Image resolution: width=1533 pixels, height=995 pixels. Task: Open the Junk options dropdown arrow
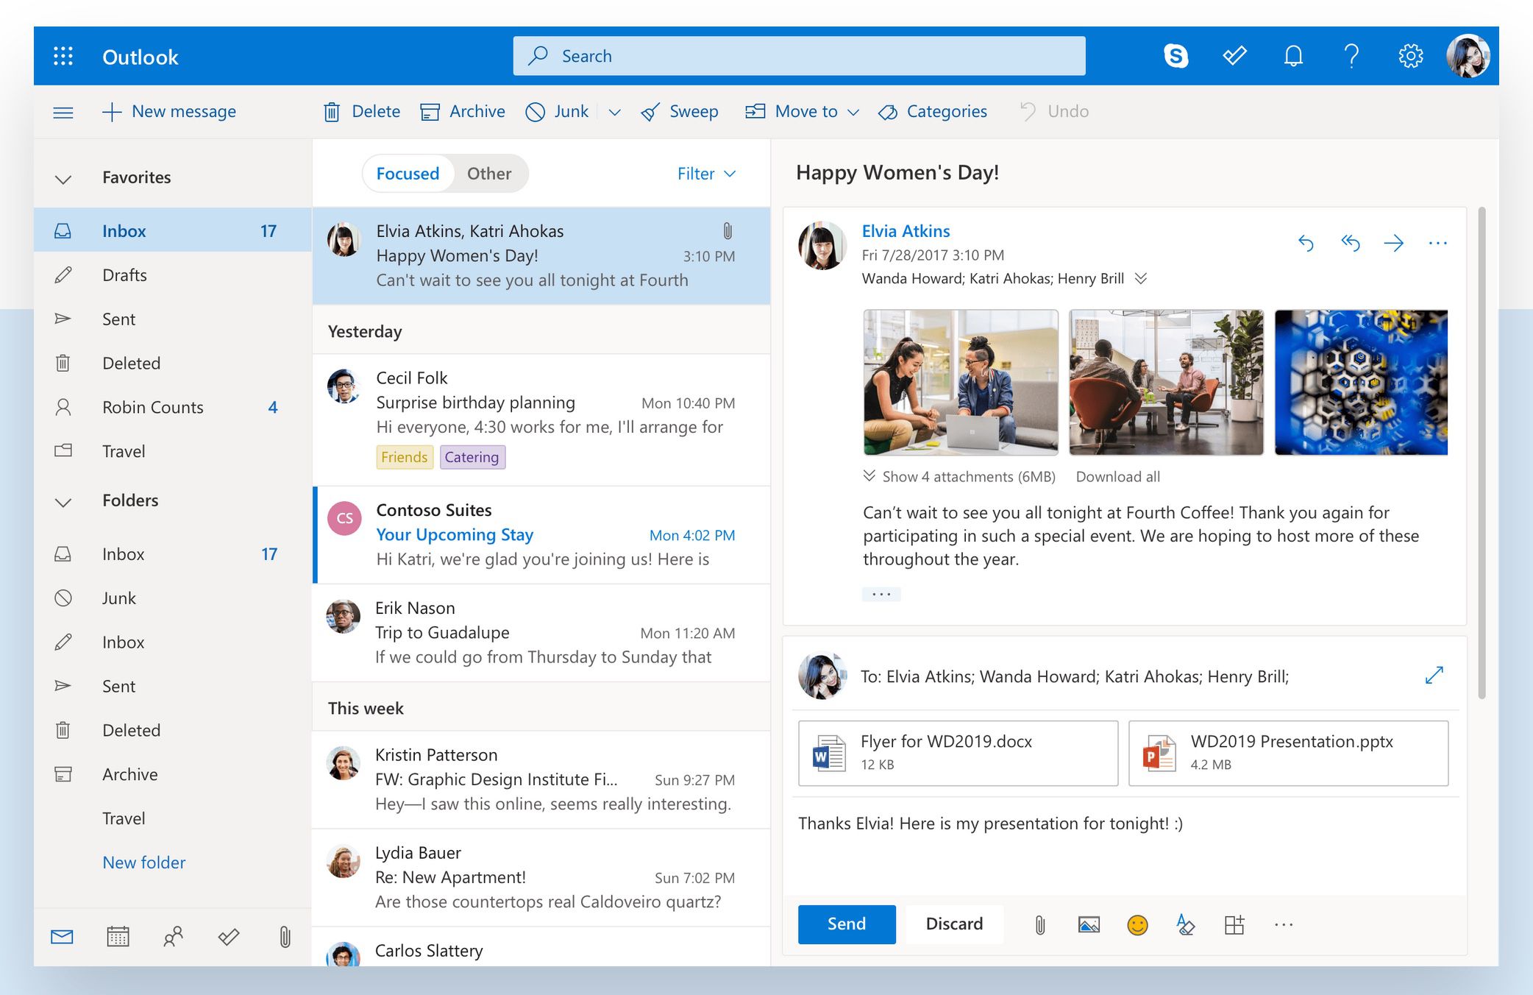coord(615,112)
